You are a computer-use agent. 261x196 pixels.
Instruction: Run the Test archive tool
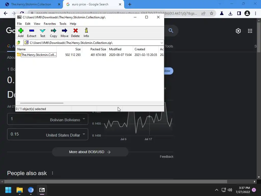coord(43,33)
